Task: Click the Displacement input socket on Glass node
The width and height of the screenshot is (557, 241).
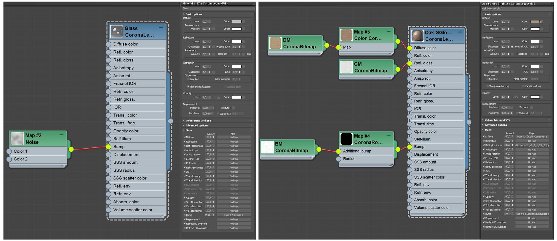Action: 109,155
